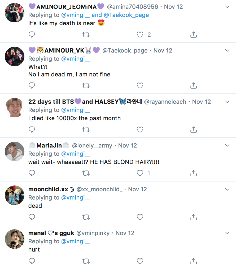Retweet the 'What?! No I am dead rn' tweet
The image size is (236, 268).
click(86, 85)
